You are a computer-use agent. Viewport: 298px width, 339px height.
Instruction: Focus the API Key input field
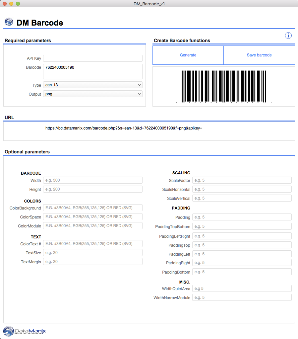point(93,58)
